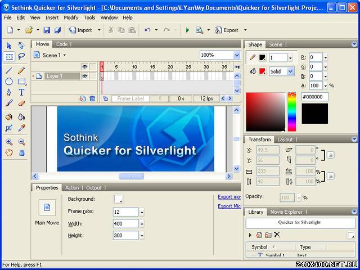Open the Width dropdown arrow
Viewport: 360px width, 270px height.
(x=142, y=224)
